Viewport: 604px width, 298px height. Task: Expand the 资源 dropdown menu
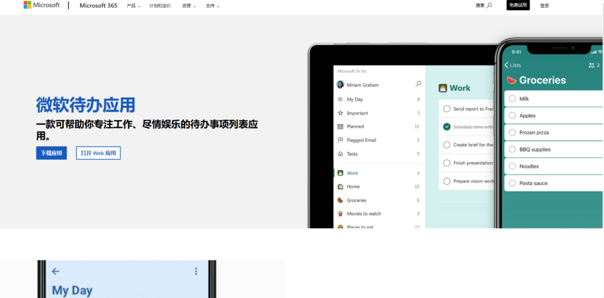[x=189, y=6]
